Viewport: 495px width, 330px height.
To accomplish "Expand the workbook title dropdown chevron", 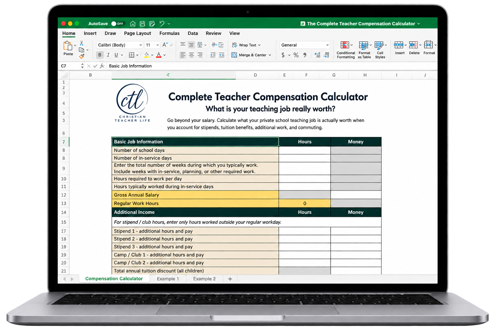I will pyautogui.click(x=419, y=24).
